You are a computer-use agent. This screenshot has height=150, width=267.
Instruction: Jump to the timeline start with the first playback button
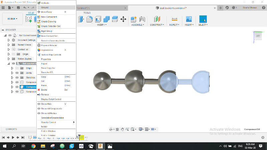coord(3,137)
